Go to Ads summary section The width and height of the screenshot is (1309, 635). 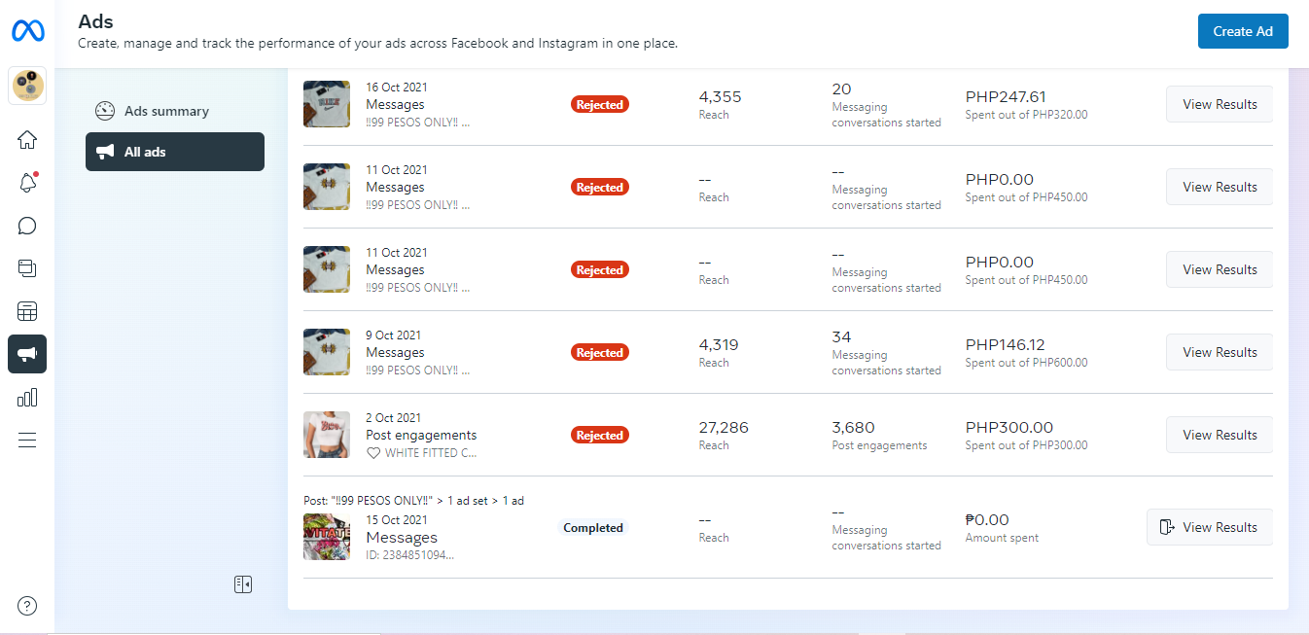(165, 111)
